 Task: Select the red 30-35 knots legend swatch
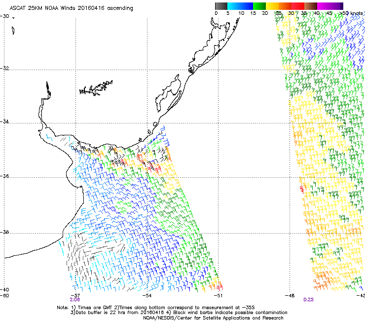[x=298, y=6]
